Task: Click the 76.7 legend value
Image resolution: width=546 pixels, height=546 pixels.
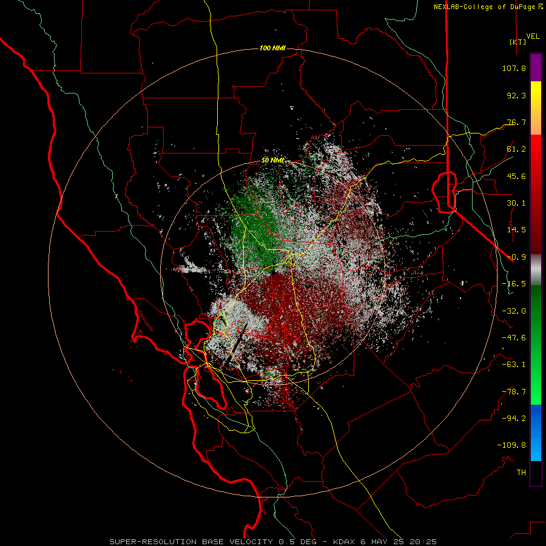Action: (x=516, y=122)
